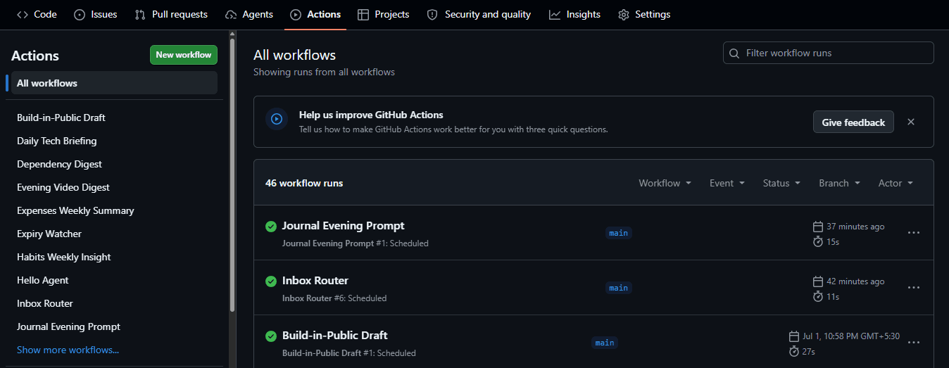Open the Event filter dropdown
Image resolution: width=949 pixels, height=368 pixels.
727,183
